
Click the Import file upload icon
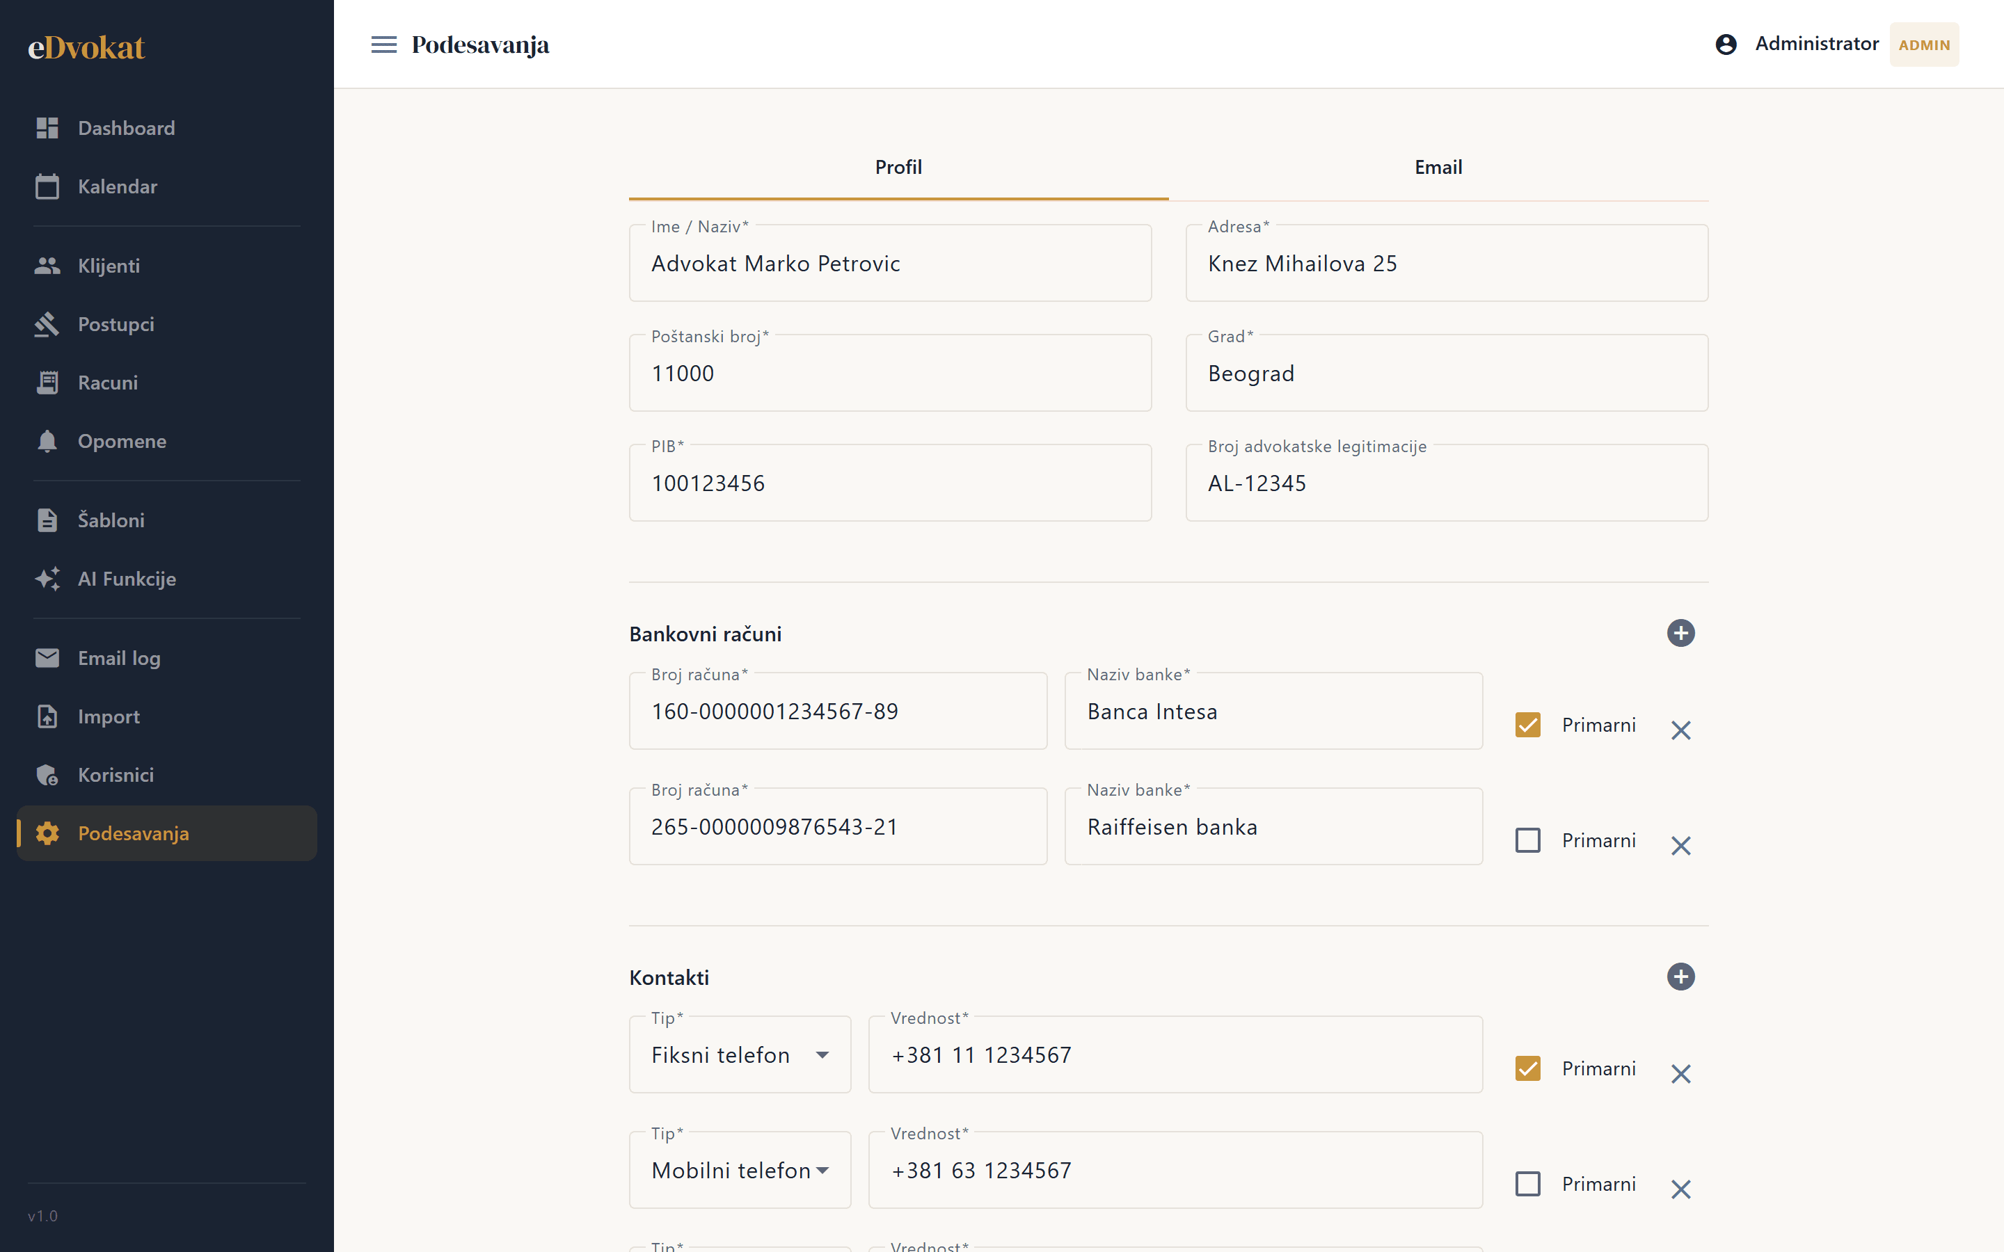coord(47,716)
